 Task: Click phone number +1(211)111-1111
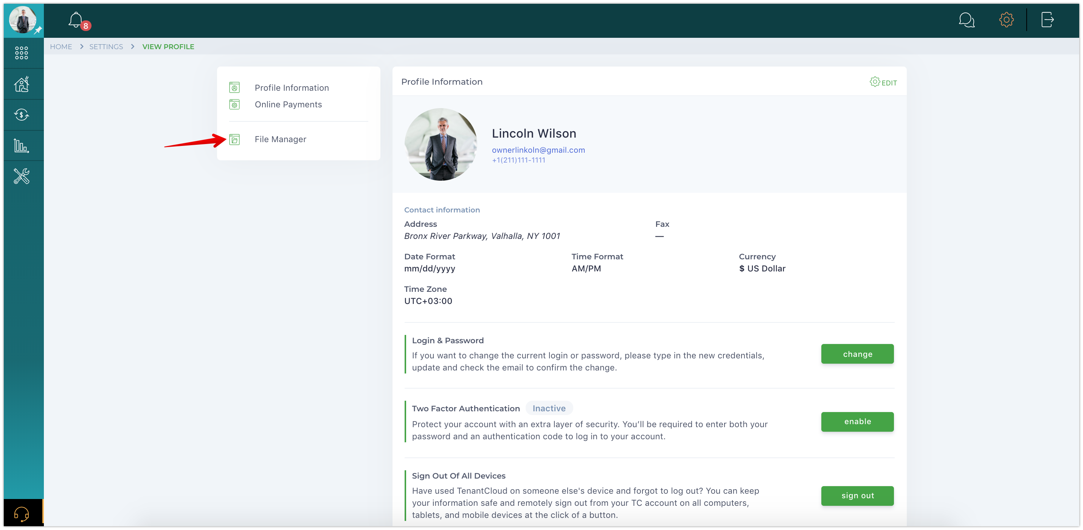pos(518,160)
